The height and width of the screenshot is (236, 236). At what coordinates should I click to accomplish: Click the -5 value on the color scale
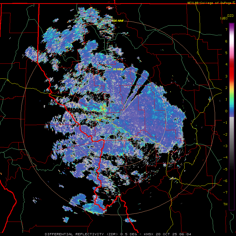[225, 169]
